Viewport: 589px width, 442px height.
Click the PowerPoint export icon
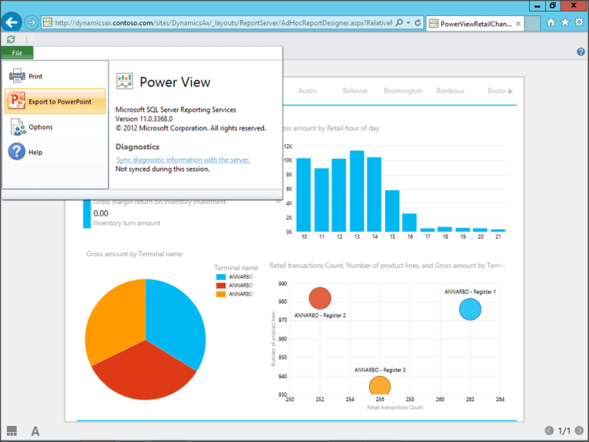click(17, 101)
